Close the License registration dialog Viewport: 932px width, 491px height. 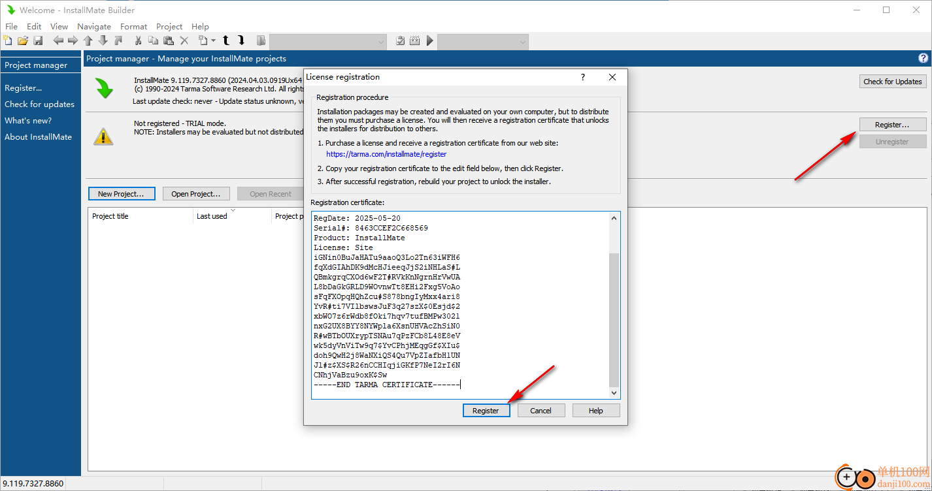coord(612,77)
